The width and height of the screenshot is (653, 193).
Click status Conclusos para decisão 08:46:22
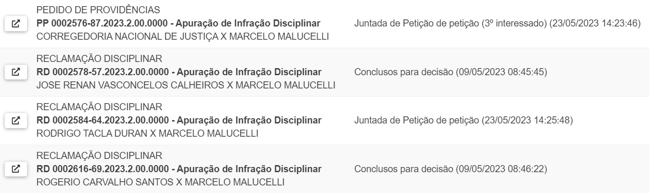point(451,169)
